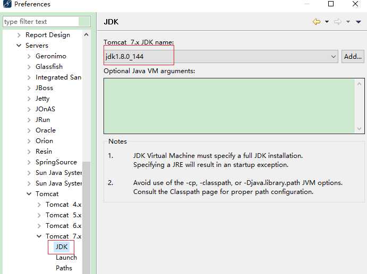The width and height of the screenshot is (367, 274).
Task: Select the Tomcat 7.x tree item
Action: pyautogui.click(x=63, y=236)
